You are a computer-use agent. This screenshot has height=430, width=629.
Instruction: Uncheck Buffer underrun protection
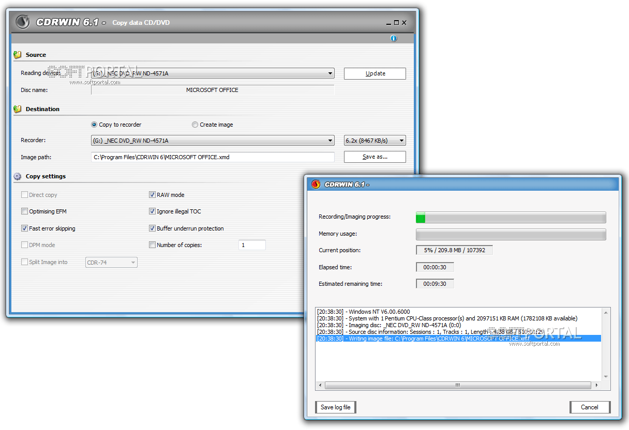[x=152, y=228]
